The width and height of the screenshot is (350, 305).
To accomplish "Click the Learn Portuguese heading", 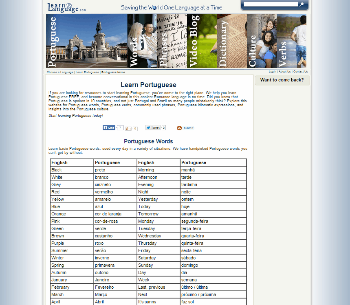I will click(x=148, y=85).
